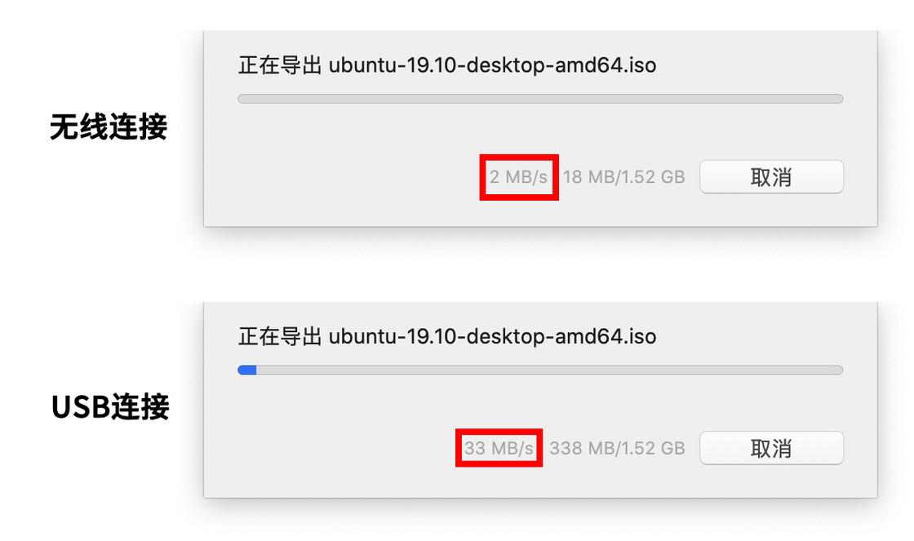This screenshot has width=914, height=541.
Task: Click the wireless export progress bar
Action: pyautogui.click(x=539, y=99)
